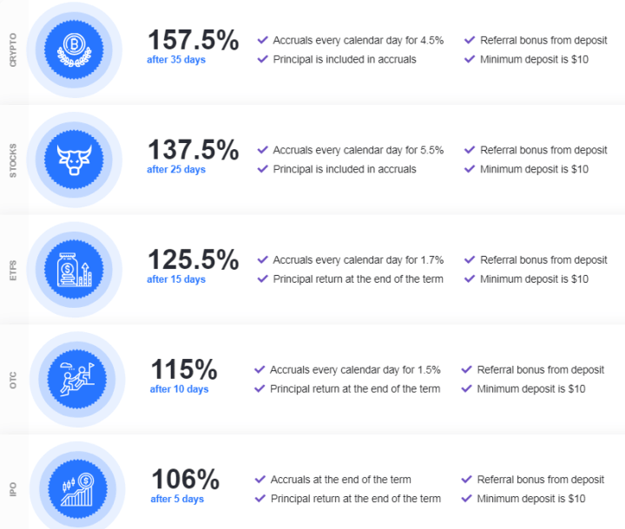The image size is (625, 529).
Task: Select the vertical STOCKS plan label
Action: (x=12, y=160)
